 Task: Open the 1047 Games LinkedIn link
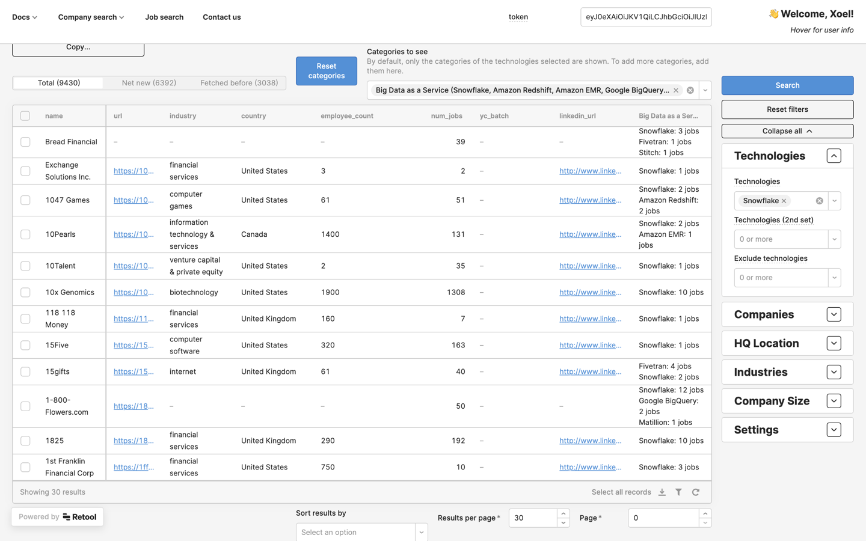[x=591, y=200]
